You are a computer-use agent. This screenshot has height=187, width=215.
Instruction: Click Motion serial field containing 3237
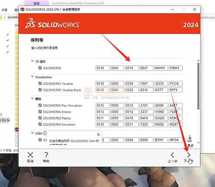(x=146, y=112)
